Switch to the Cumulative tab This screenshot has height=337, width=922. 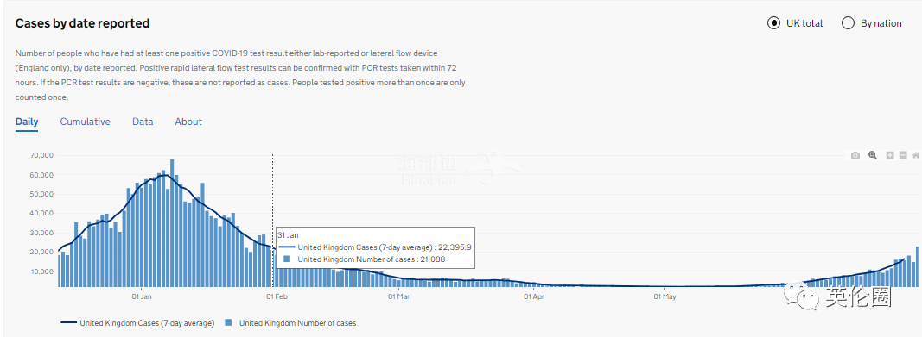86,122
